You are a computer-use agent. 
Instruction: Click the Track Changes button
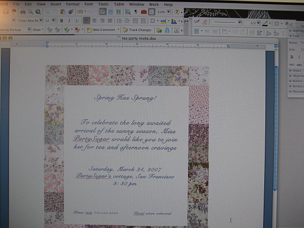(137, 30)
